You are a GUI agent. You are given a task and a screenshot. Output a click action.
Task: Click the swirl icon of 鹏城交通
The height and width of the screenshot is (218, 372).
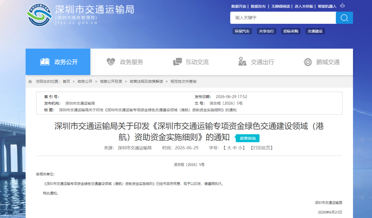click(308, 62)
